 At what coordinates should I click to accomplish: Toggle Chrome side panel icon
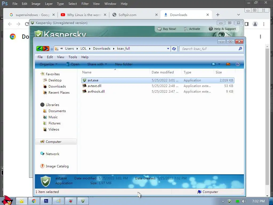pyautogui.click(x=247, y=24)
